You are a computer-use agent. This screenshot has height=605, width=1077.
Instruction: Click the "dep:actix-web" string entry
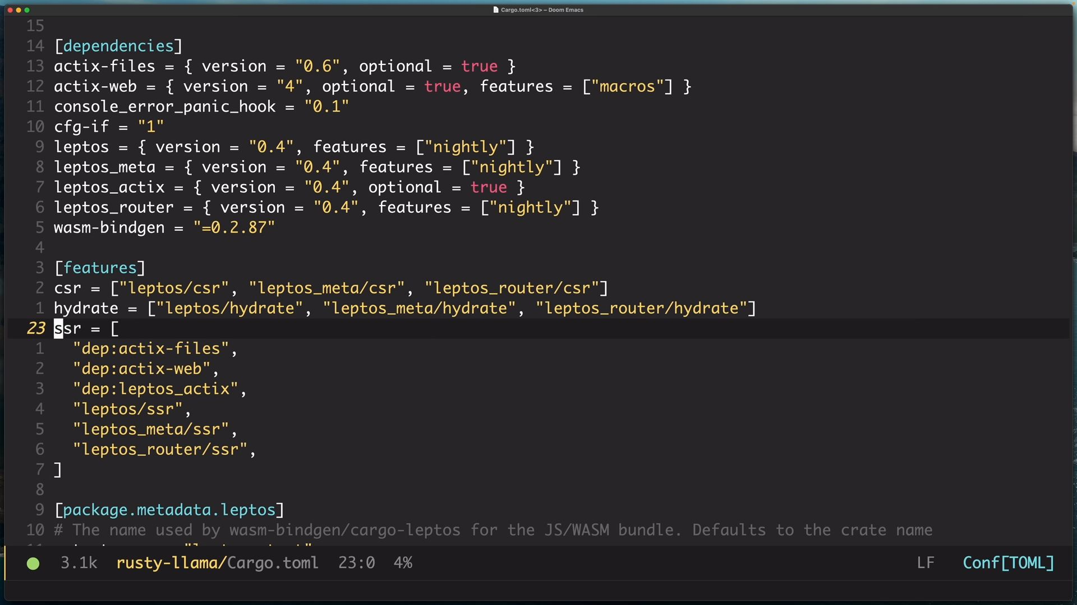pyautogui.click(x=141, y=369)
